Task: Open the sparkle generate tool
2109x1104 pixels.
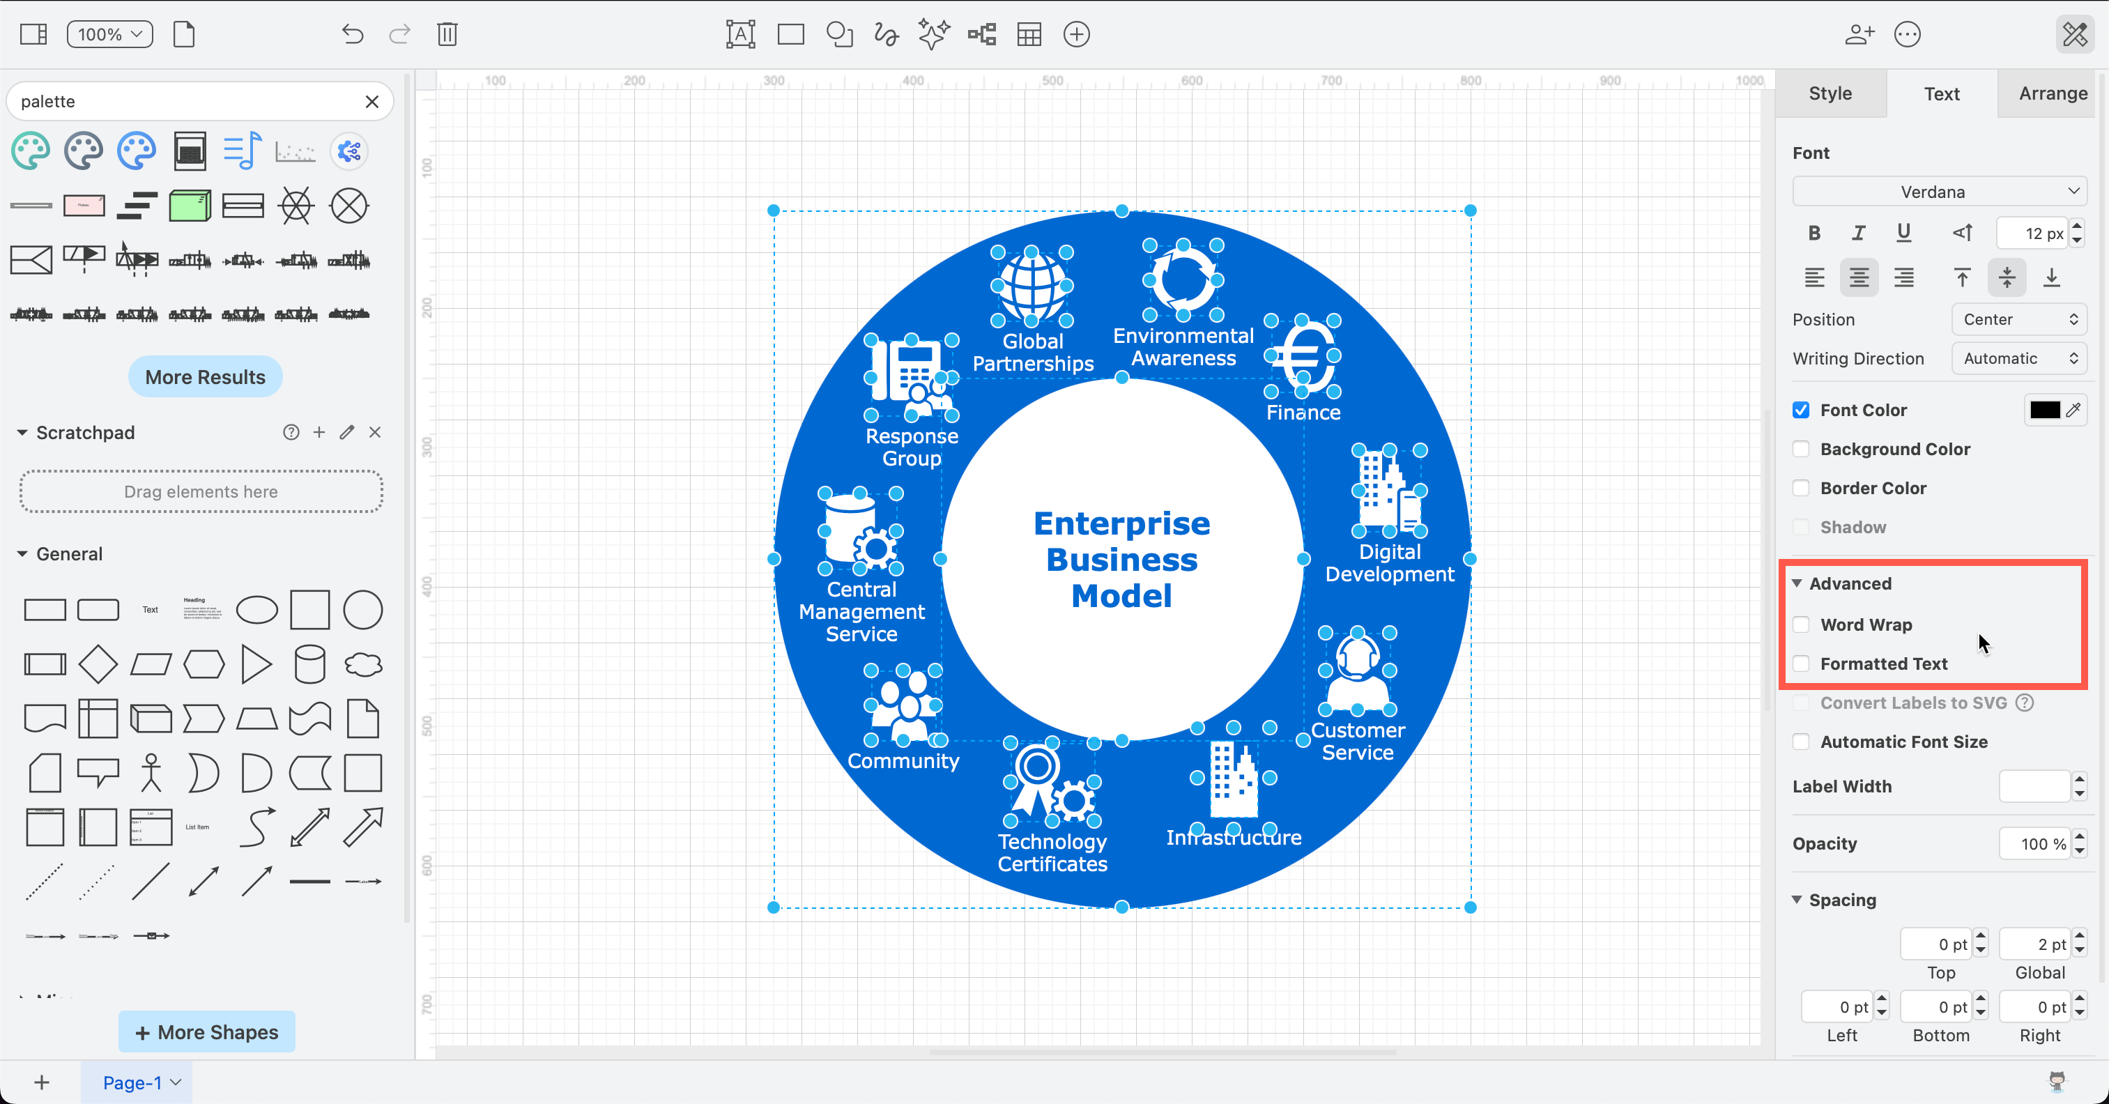Action: click(933, 34)
